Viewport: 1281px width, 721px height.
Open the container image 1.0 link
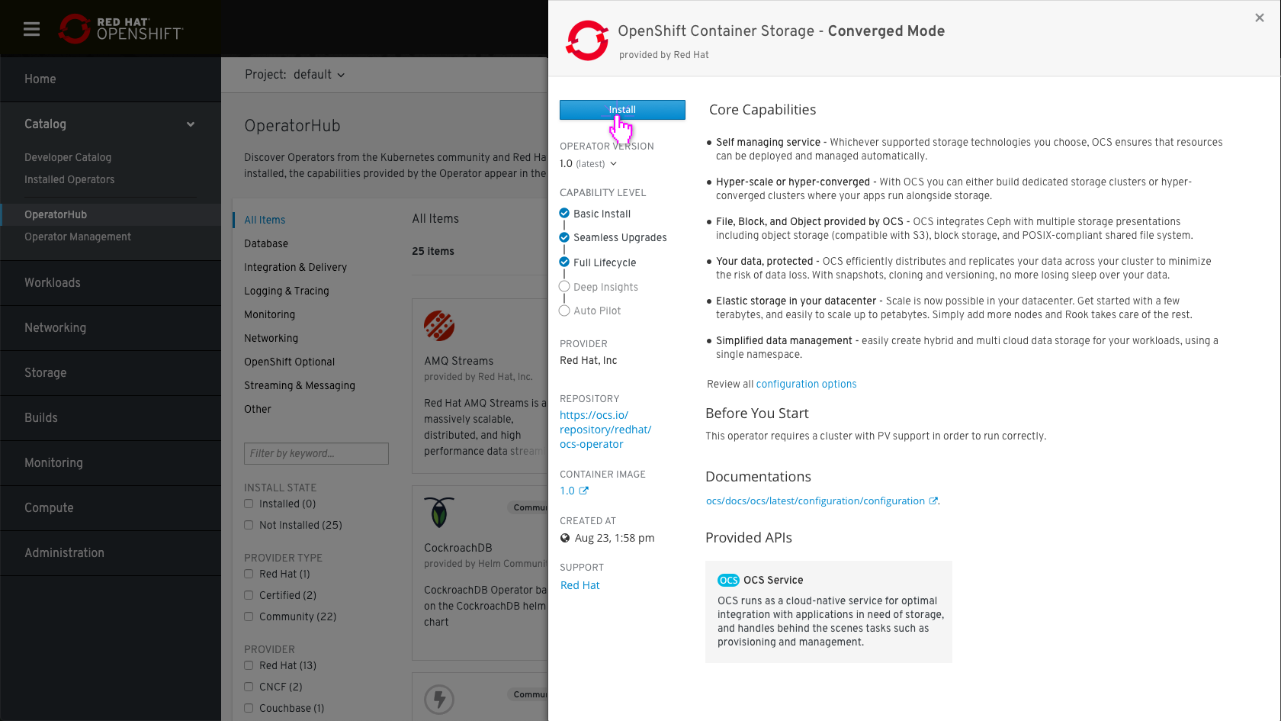point(574,491)
